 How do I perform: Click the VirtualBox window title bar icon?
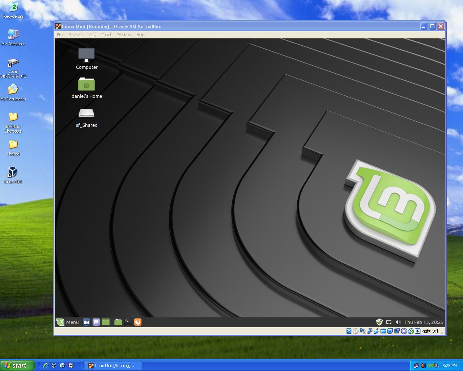coord(58,26)
